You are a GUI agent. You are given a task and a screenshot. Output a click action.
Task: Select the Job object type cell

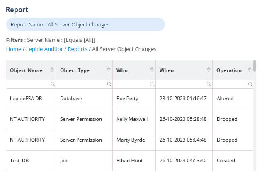[85, 161]
